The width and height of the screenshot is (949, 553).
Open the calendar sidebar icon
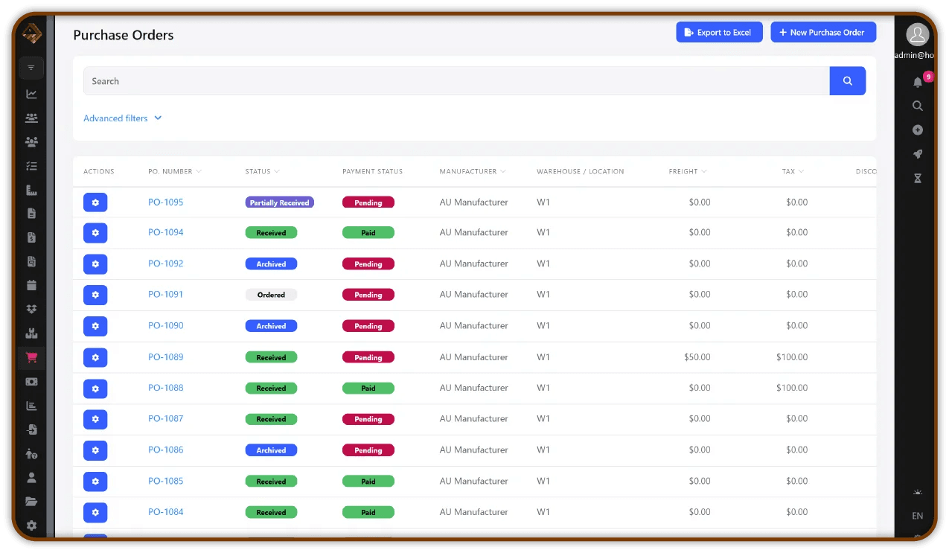[31, 285]
